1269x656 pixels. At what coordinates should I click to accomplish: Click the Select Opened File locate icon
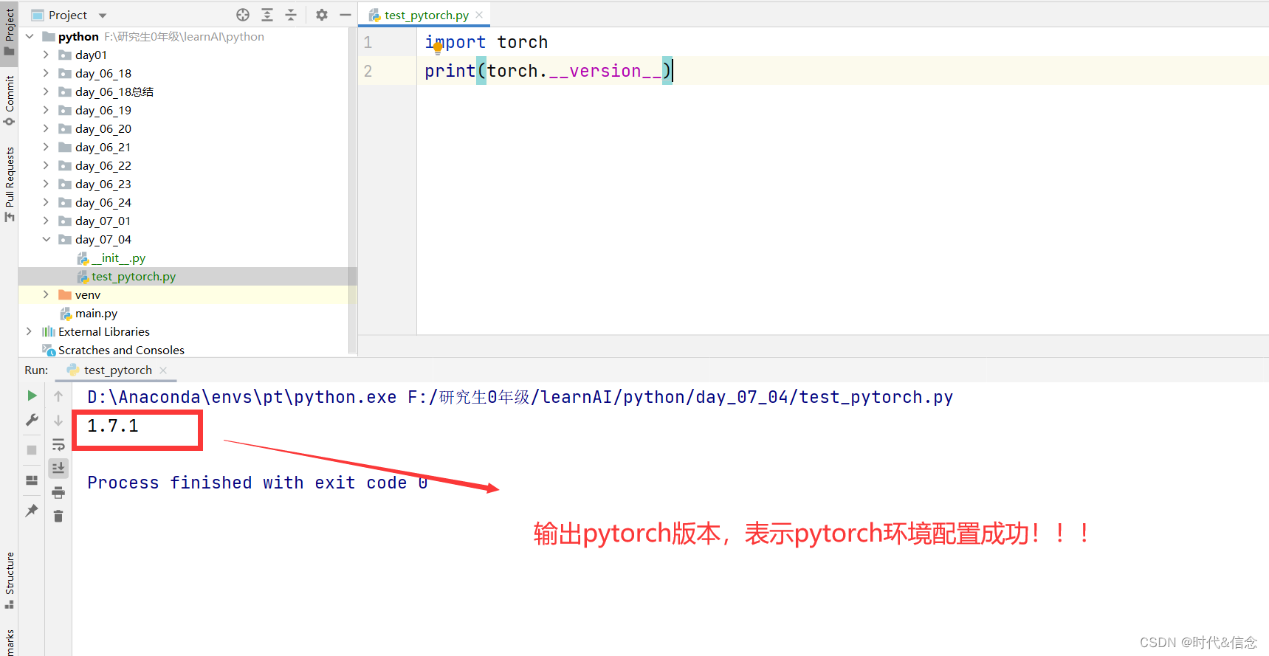pyautogui.click(x=243, y=15)
